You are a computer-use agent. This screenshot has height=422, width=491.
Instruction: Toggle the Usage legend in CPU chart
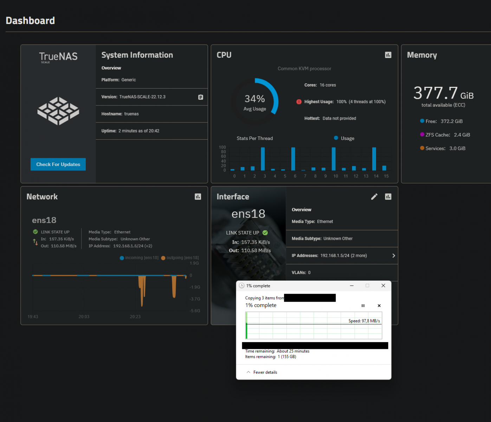tap(344, 138)
